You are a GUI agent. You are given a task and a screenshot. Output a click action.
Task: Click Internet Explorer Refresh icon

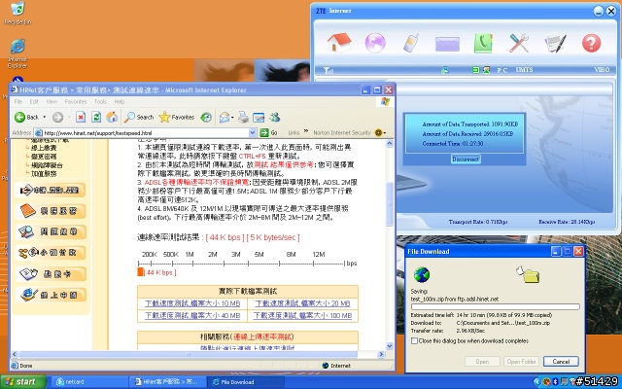(x=96, y=117)
